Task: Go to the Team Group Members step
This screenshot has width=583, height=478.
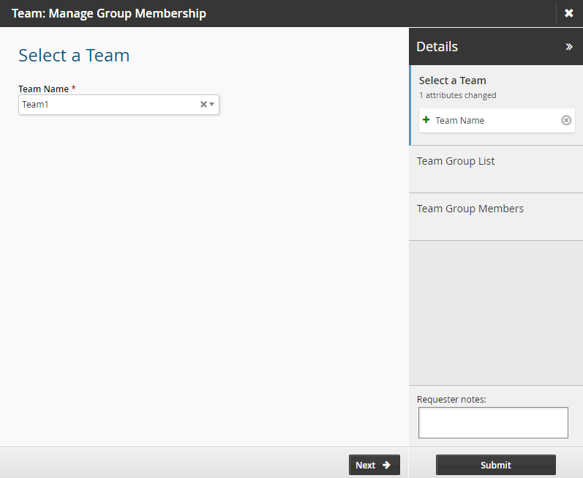Action: tap(470, 209)
